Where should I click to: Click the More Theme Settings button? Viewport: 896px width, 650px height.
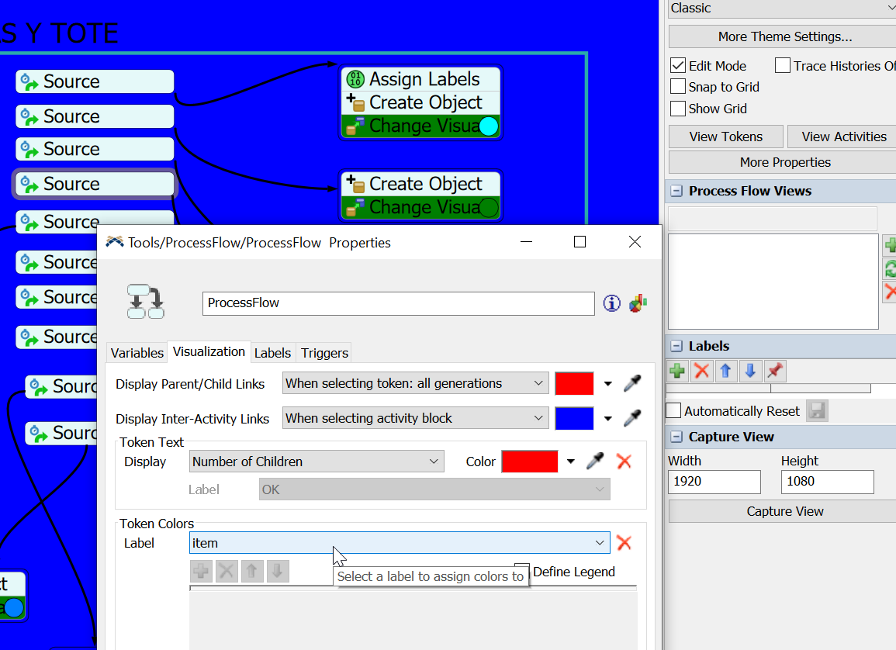tap(784, 36)
